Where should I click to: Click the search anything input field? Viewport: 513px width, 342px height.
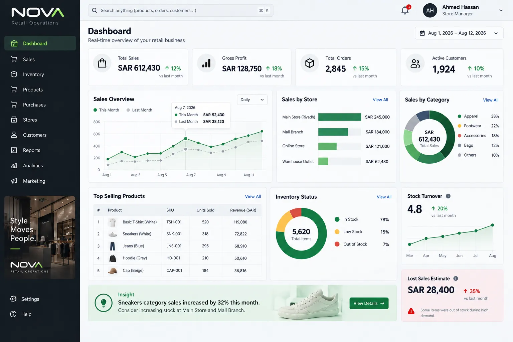coord(180,10)
